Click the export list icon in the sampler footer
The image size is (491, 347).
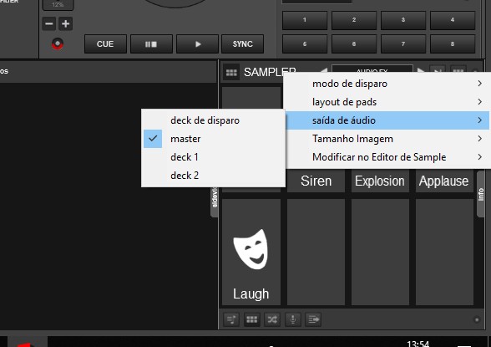tap(313, 319)
